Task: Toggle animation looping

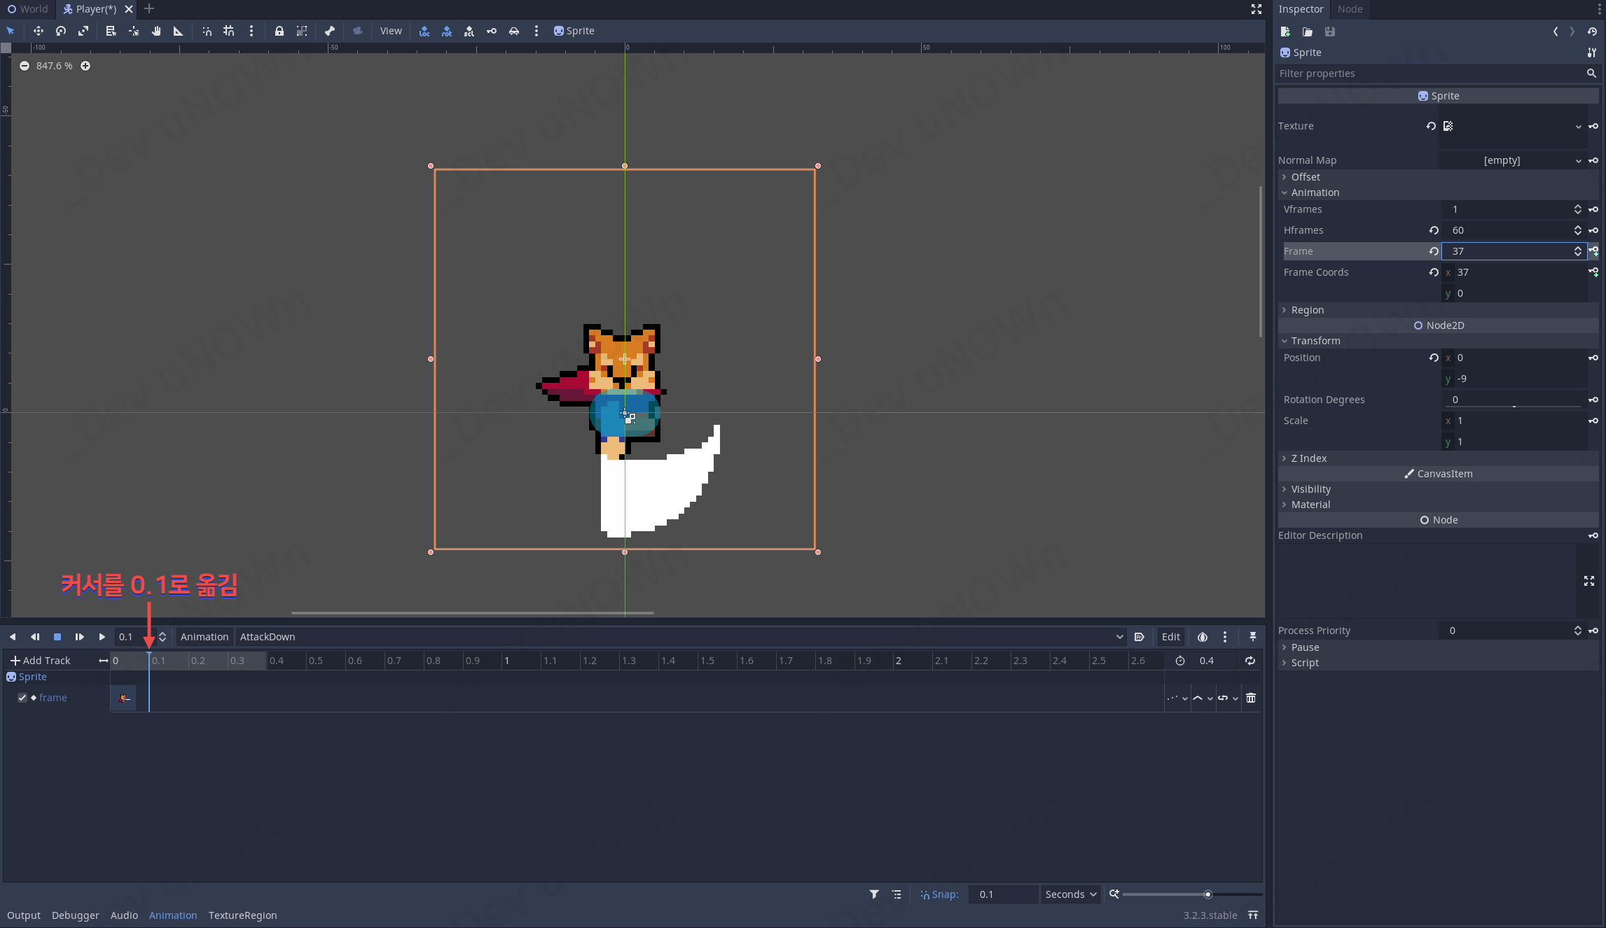Action: pos(1250,661)
